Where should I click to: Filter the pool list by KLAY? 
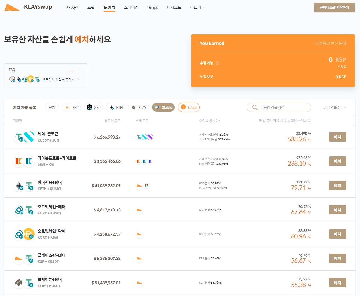click(x=138, y=107)
